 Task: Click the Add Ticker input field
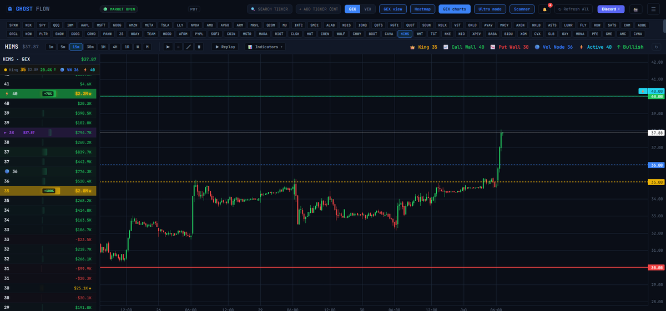[x=319, y=9]
